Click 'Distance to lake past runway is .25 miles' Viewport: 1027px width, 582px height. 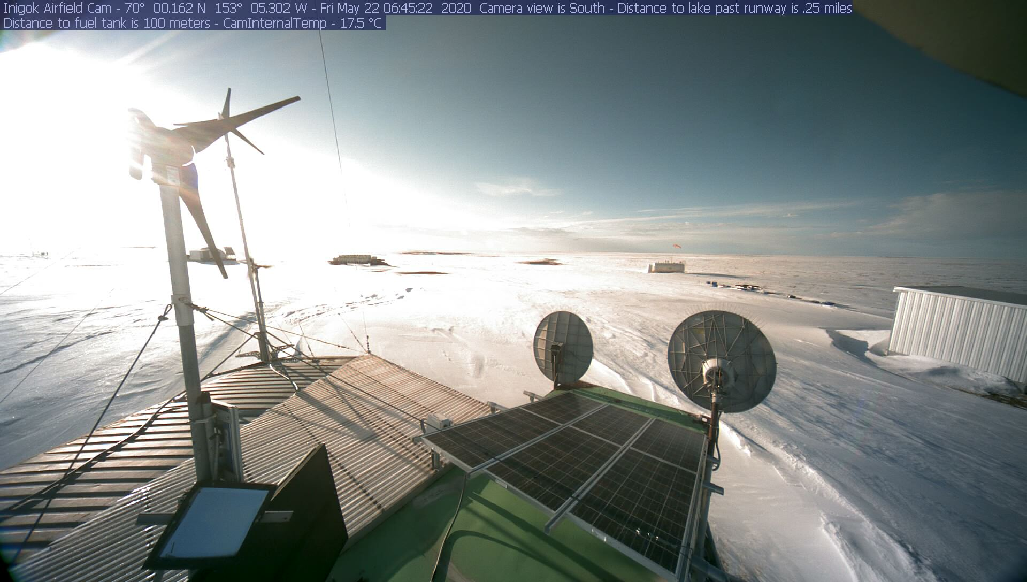pyautogui.click(x=734, y=8)
